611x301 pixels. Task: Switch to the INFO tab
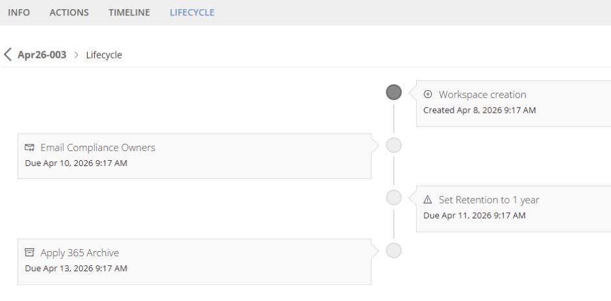click(19, 12)
